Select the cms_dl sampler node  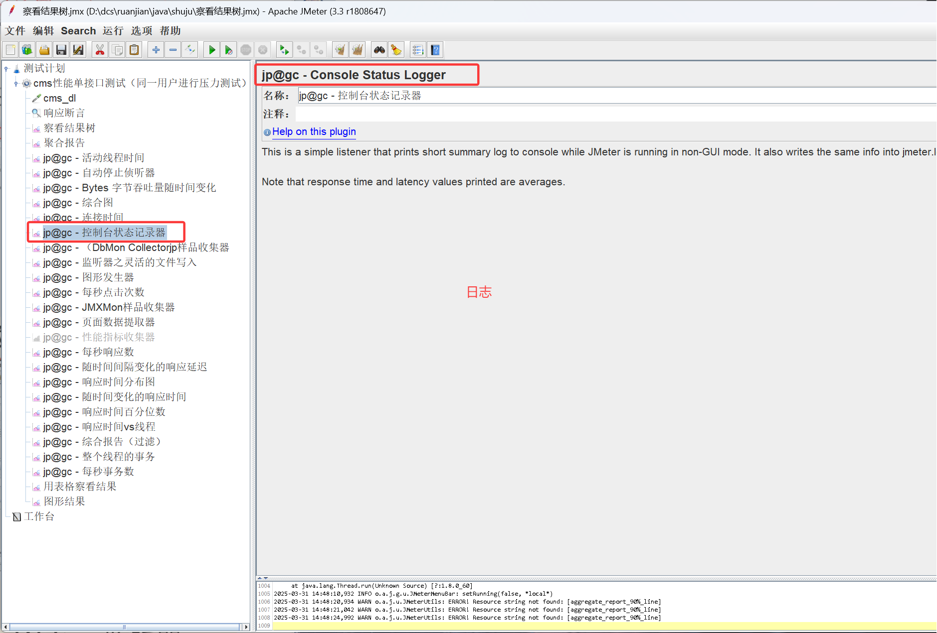point(59,98)
